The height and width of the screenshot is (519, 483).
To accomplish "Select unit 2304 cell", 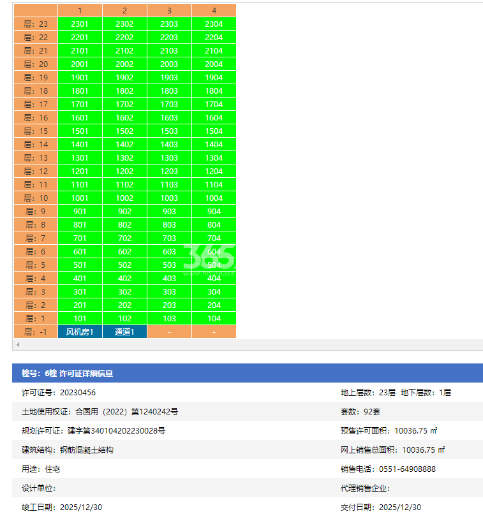I will (x=214, y=24).
